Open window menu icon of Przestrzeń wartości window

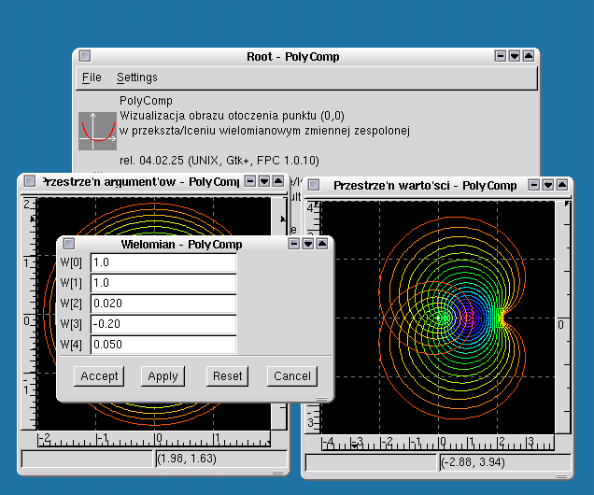pos(314,186)
